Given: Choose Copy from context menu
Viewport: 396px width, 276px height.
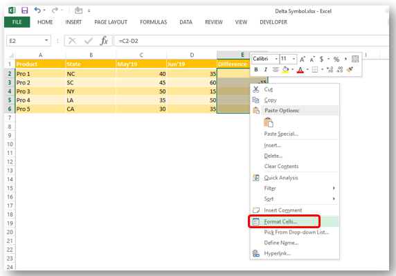Looking at the screenshot, I should pos(294,100).
